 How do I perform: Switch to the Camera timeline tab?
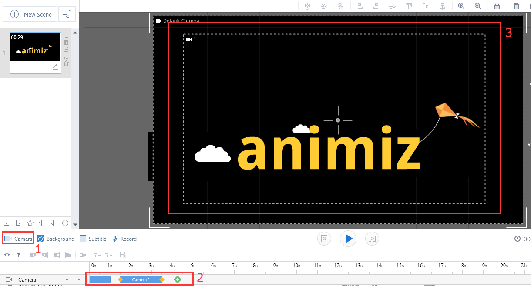(x=18, y=239)
